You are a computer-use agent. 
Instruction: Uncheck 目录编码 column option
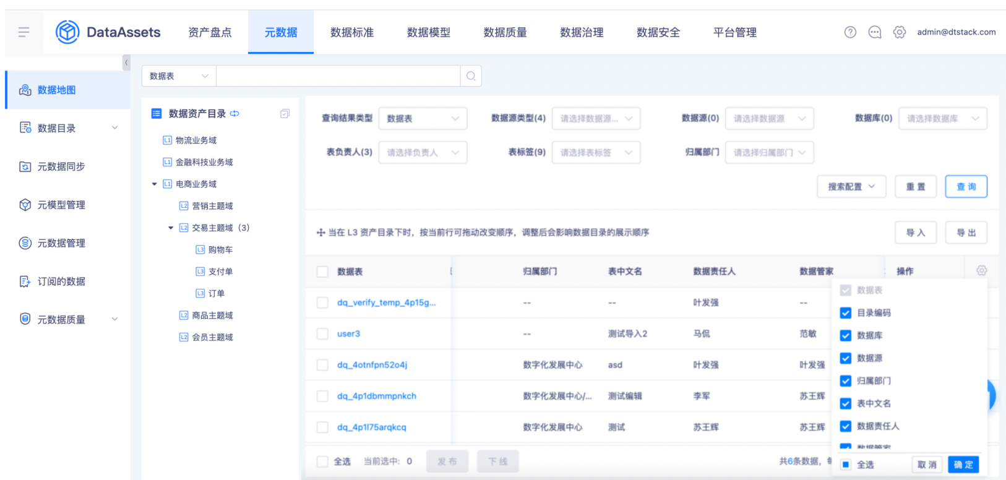tap(846, 313)
